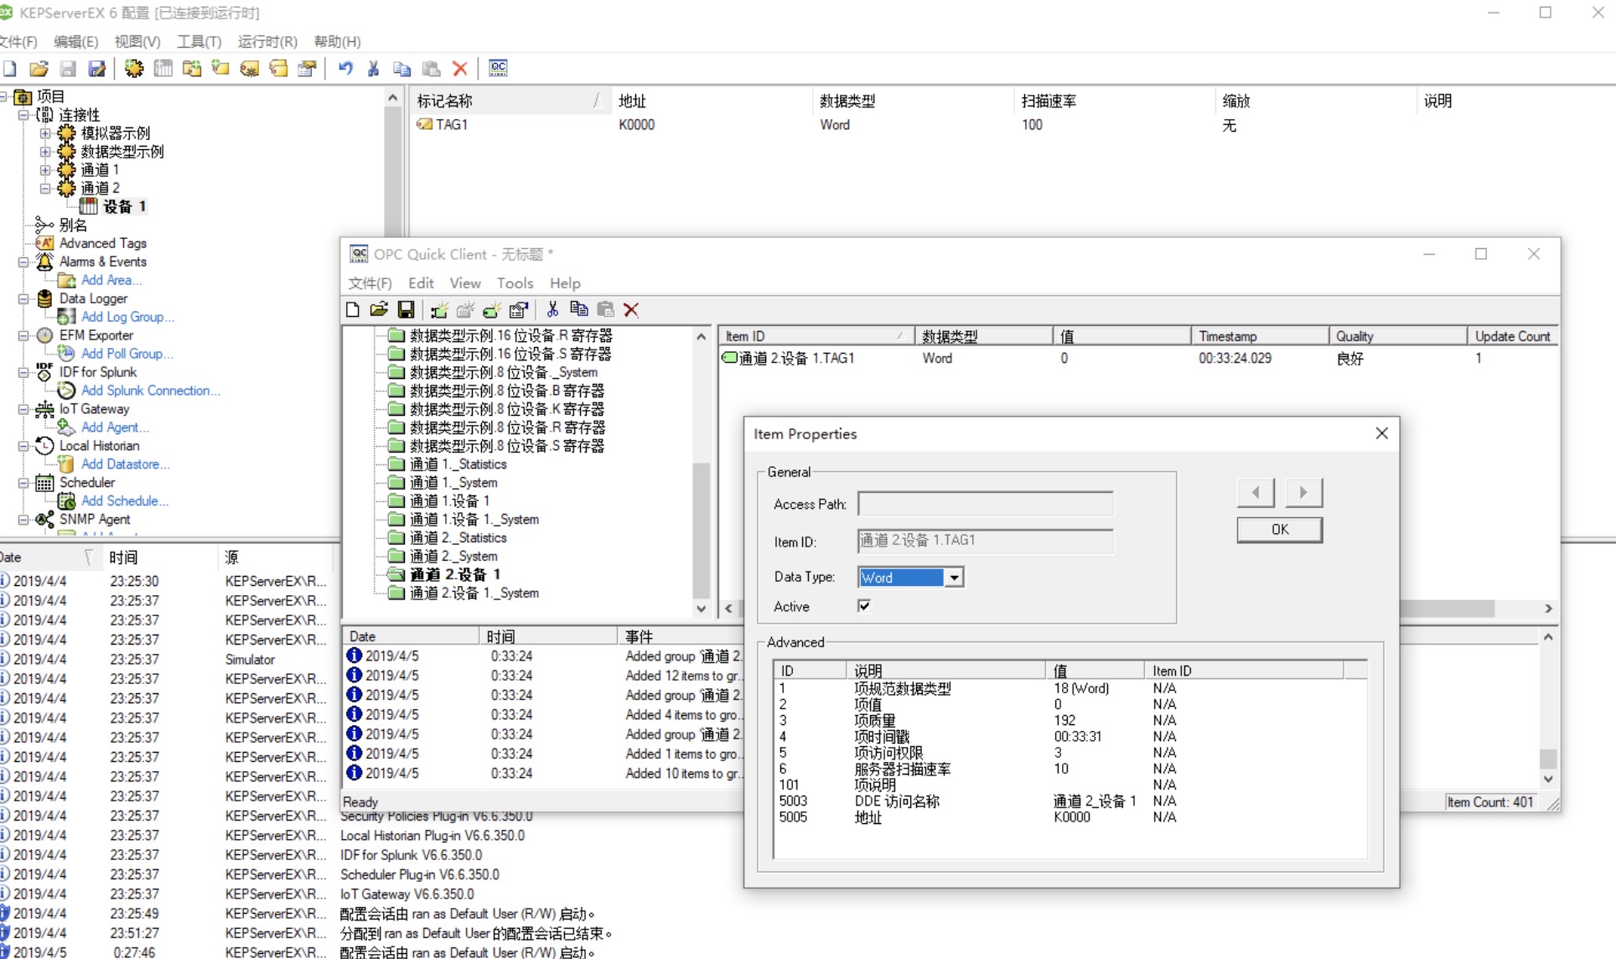Expand the 模拟器示例 channel node

(x=46, y=133)
